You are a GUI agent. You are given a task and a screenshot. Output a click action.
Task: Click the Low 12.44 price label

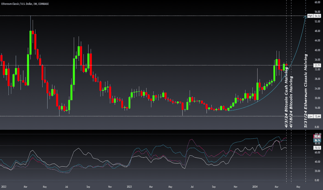[x=314, y=116]
